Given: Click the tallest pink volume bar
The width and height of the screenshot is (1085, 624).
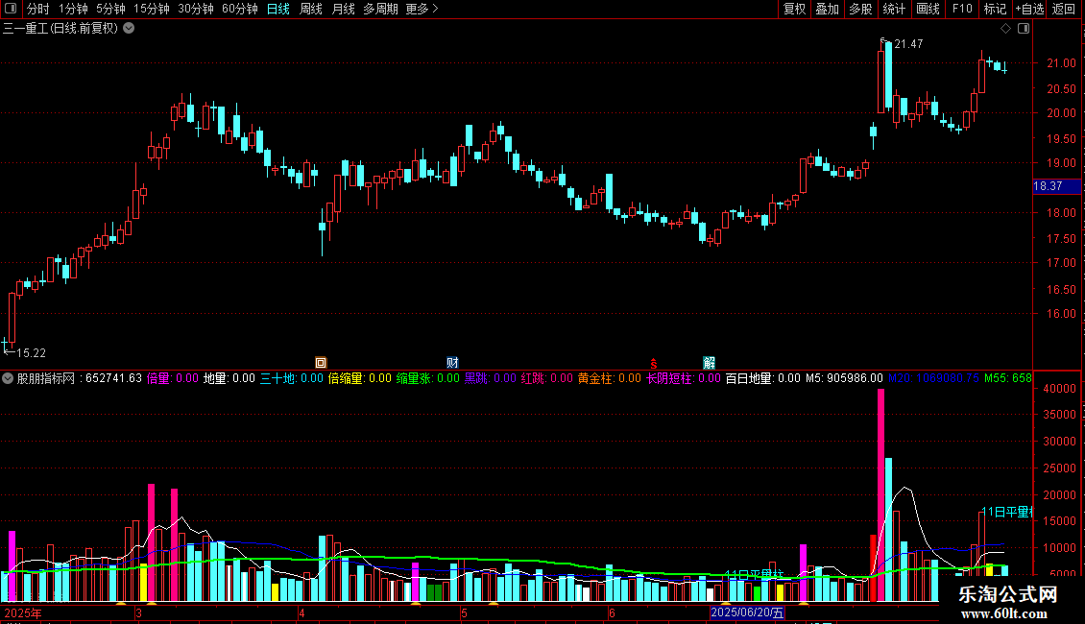Looking at the screenshot, I should (x=880, y=494).
